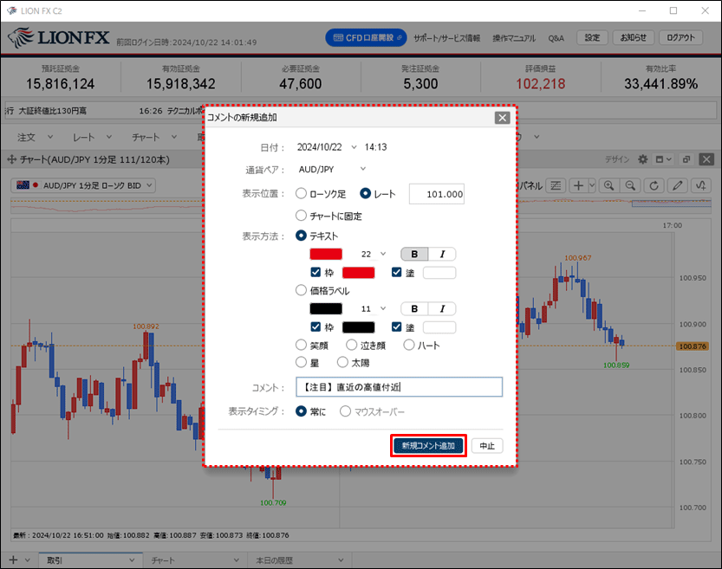Open the チャート menu in the menu bar
This screenshot has width=722, height=569.
tap(153, 137)
